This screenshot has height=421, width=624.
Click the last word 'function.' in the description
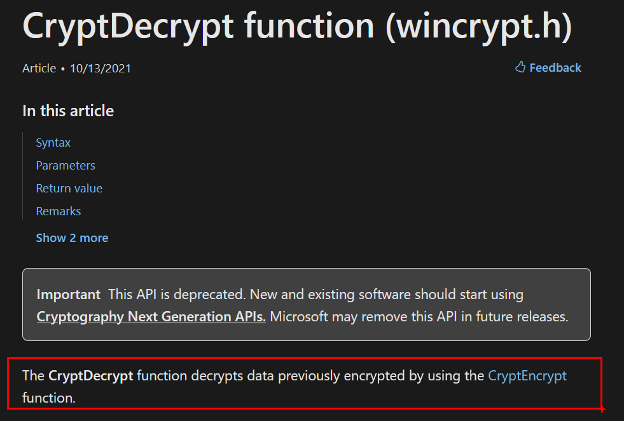pyautogui.click(x=49, y=399)
